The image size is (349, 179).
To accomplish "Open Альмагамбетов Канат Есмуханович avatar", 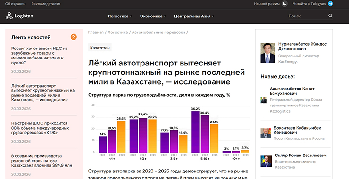I will (264, 100).
